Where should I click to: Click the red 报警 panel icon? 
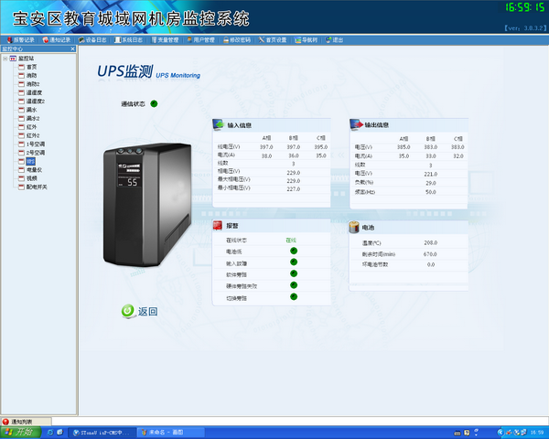point(218,225)
